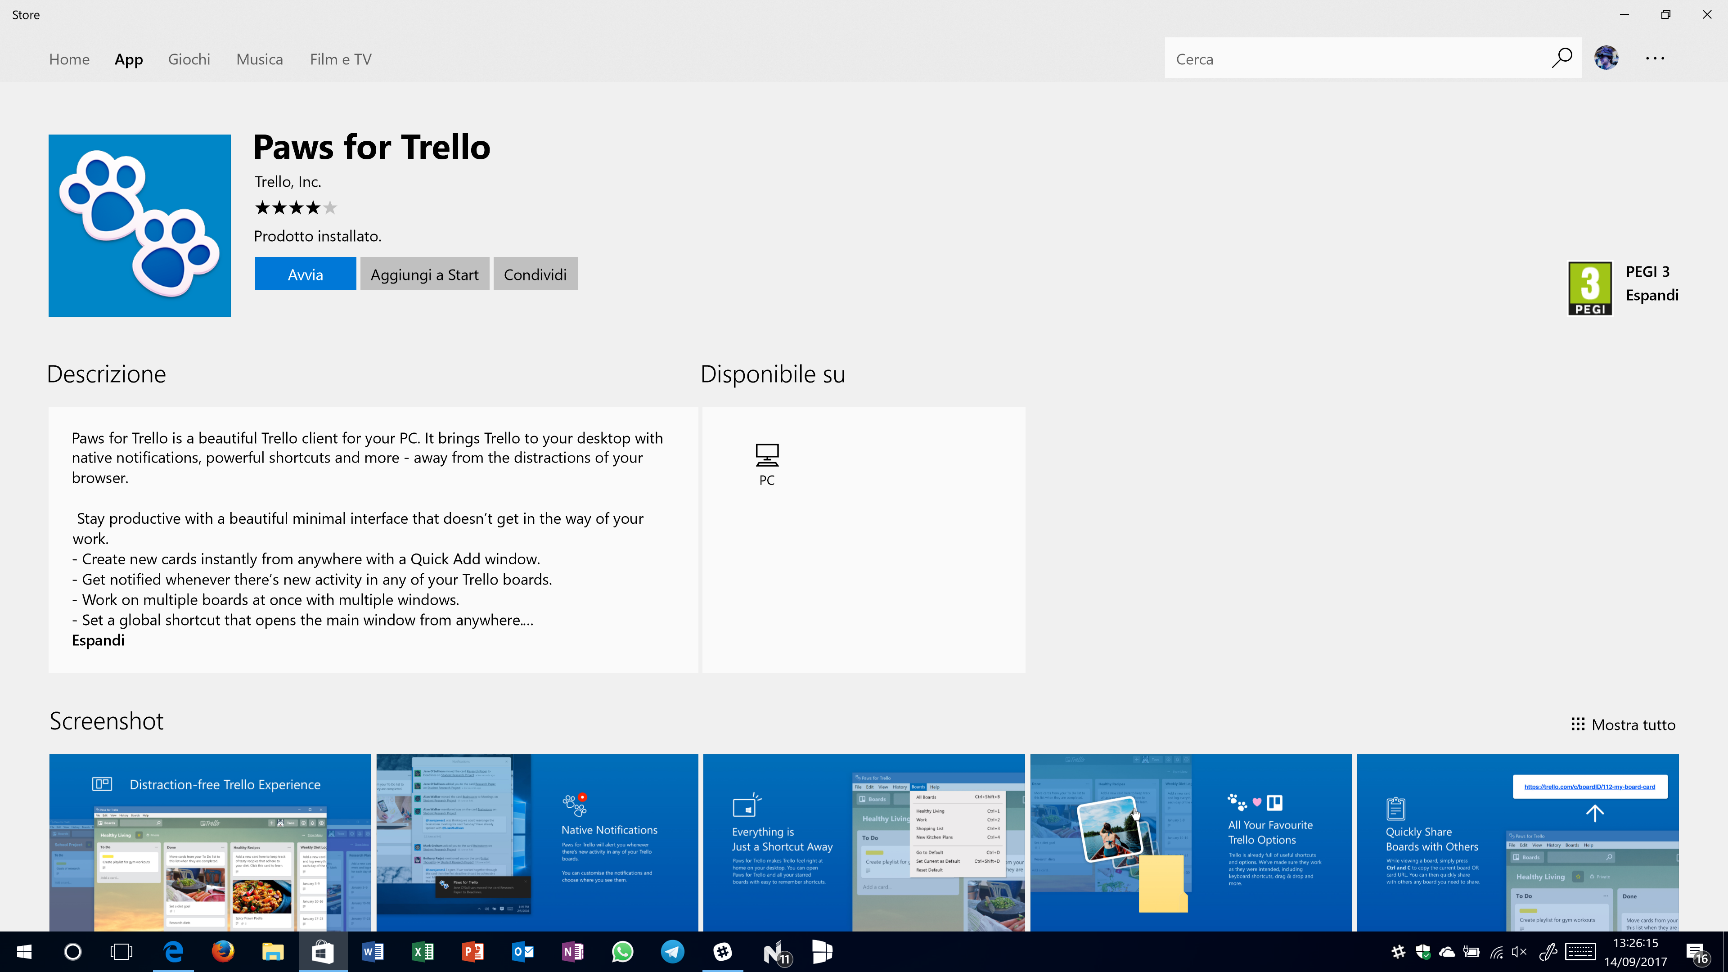
Task: Click the Avvia button
Action: click(305, 274)
